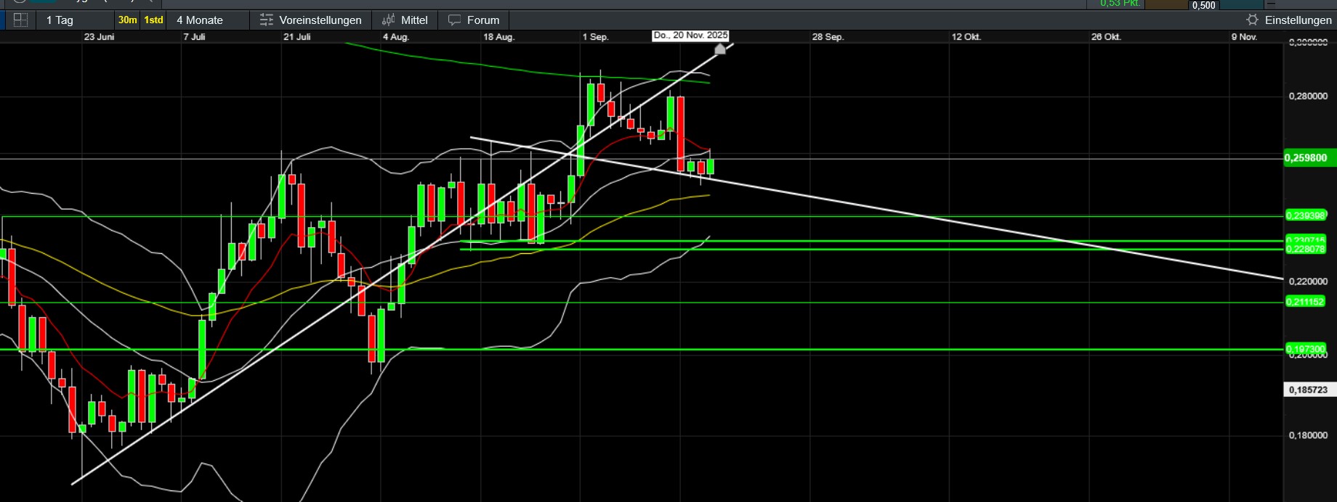Image resolution: width=1337 pixels, height=502 pixels.
Task: Open the Mittel price type menu
Action: [405, 20]
